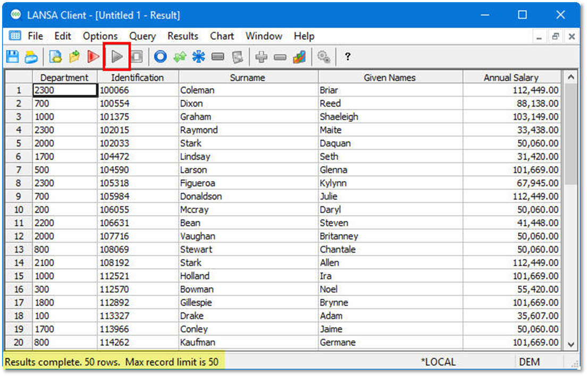Open the Help menu
This screenshot has height=376, width=587.
[304, 36]
